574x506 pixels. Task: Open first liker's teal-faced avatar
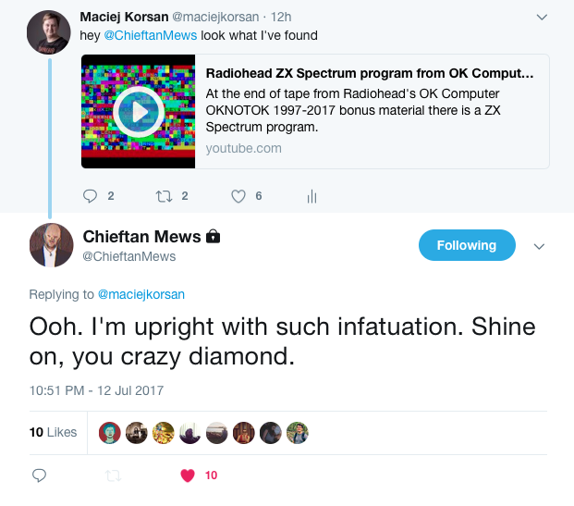pos(110,433)
